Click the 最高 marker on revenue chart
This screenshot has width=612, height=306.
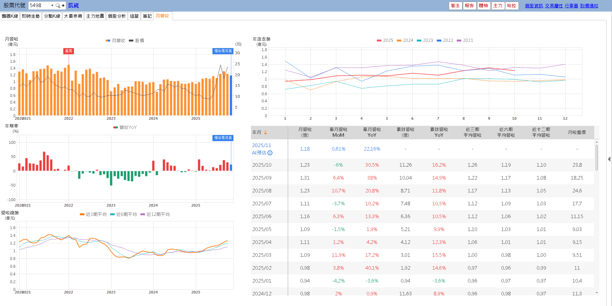[69, 51]
